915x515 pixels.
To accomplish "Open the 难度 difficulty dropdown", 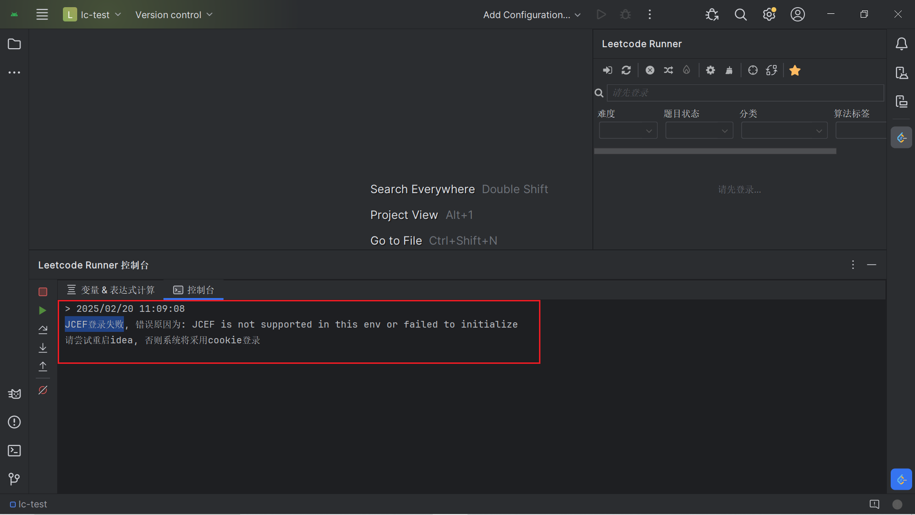I will tap(628, 131).
